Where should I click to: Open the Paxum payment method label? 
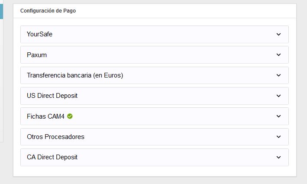point(37,55)
